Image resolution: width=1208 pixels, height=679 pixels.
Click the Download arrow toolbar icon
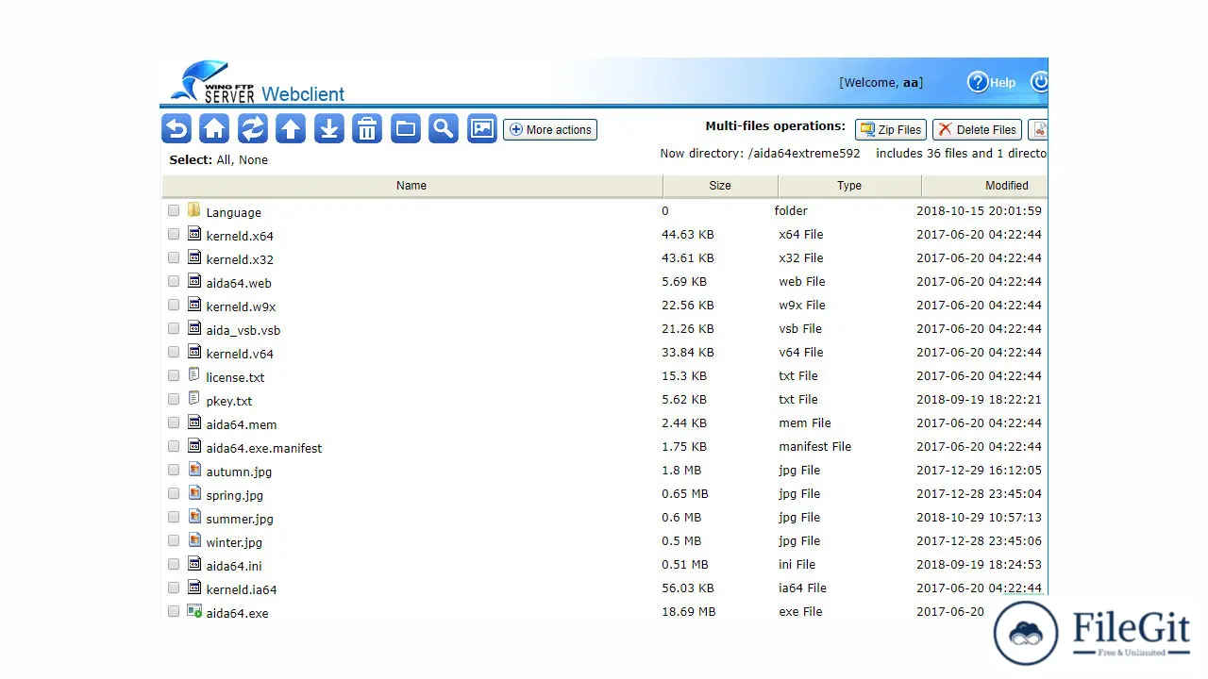click(328, 128)
